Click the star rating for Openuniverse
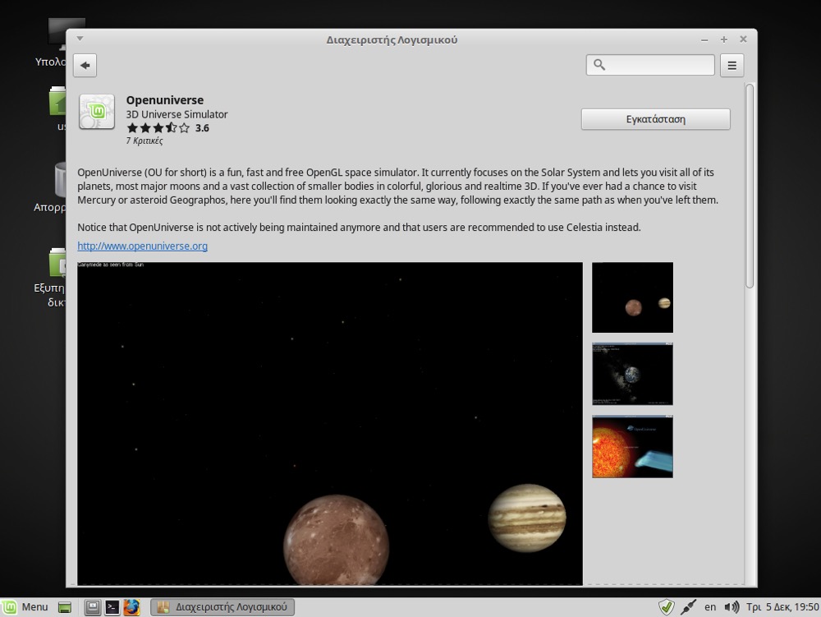 coord(158,128)
